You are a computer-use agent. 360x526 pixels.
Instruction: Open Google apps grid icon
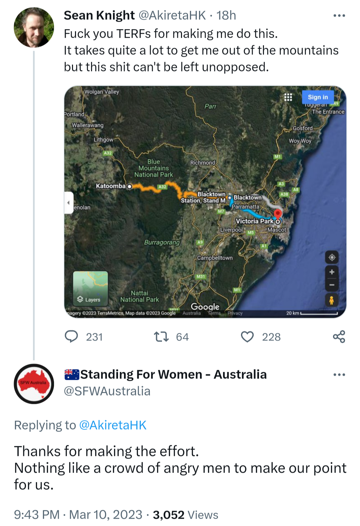click(288, 97)
